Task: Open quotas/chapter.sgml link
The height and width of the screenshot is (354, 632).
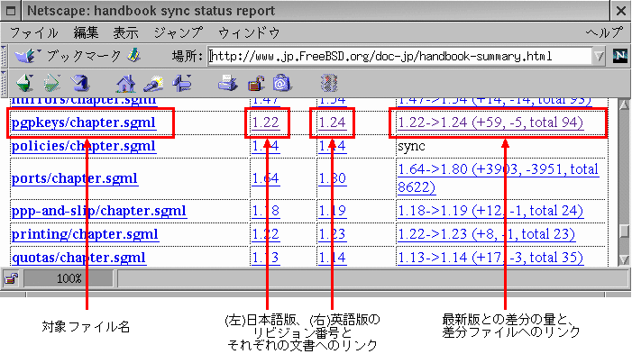Action: tap(78, 258)
